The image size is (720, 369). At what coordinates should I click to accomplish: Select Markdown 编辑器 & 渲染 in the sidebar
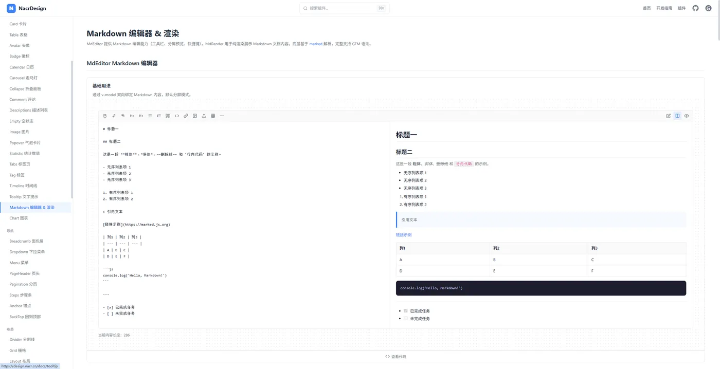pyautogui.click(x=36, y=208)
